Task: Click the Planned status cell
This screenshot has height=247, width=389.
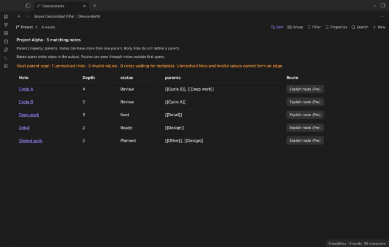Action: point(128,141)
